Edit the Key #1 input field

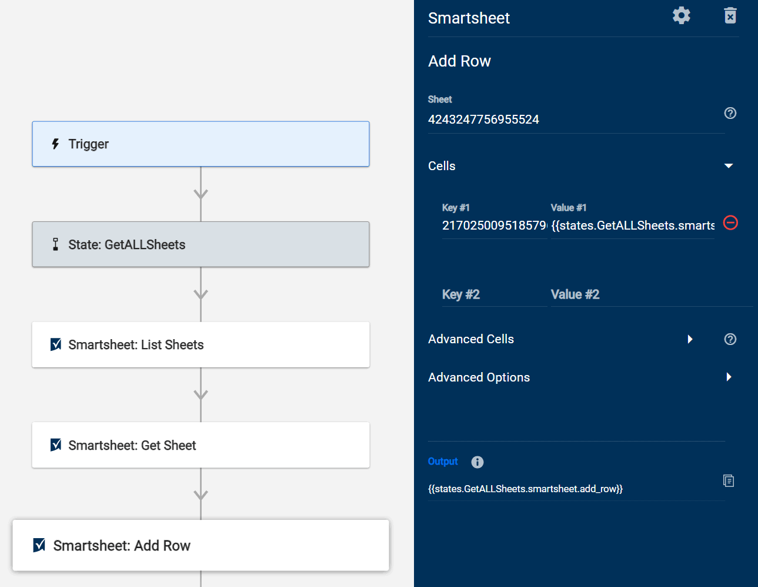[x=495, y=225]
